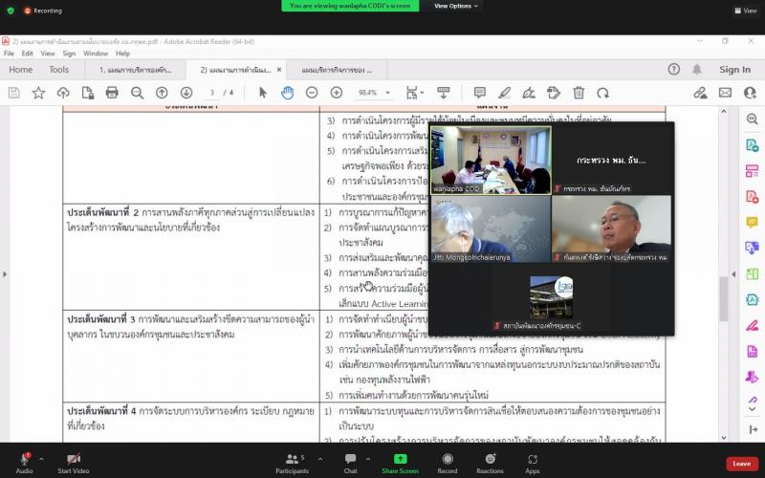This screenshot has height=478, width=765.
Task: Click scrollbar up arrow in document
Action: [724, 112]
